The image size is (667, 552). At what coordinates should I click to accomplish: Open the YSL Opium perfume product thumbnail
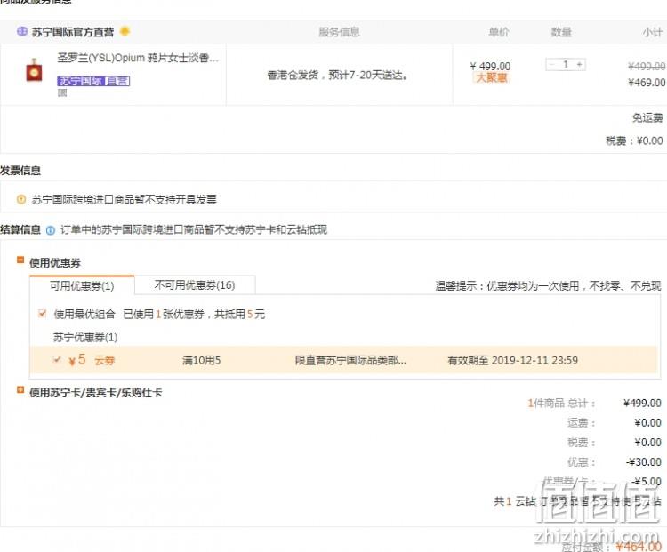click(34, 70)
